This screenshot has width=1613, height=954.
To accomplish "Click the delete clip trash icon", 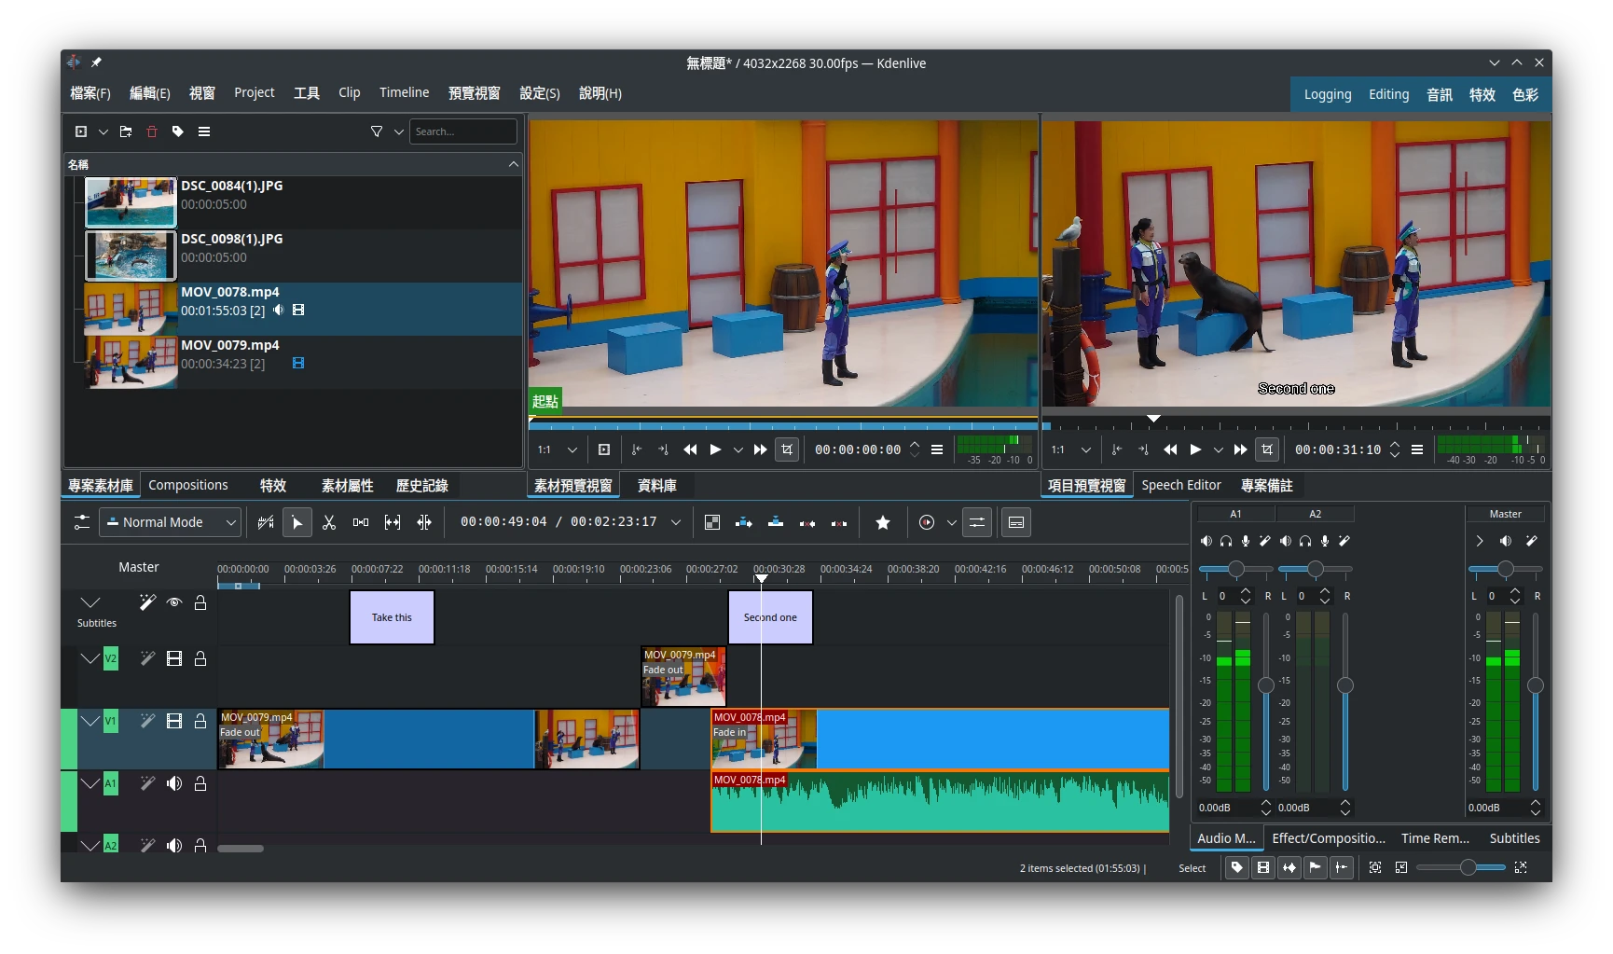I will (152, 132).
